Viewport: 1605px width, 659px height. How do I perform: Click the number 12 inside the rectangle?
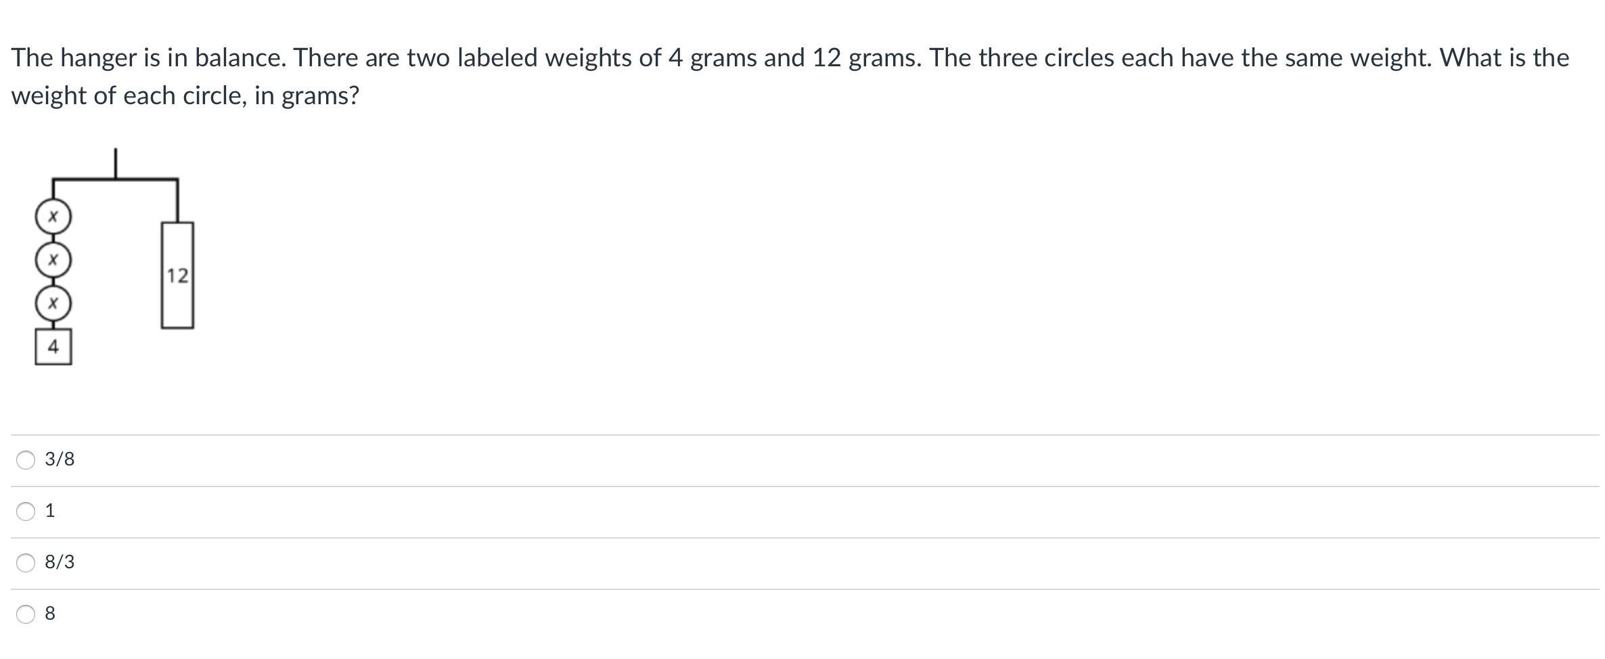coord(177,276)
